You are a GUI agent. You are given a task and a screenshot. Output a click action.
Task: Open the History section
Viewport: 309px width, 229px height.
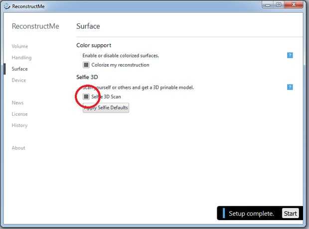(x=20, y=125)
